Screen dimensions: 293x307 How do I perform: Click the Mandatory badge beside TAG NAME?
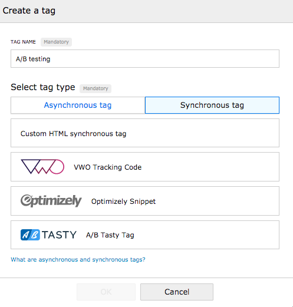point(56,42)
